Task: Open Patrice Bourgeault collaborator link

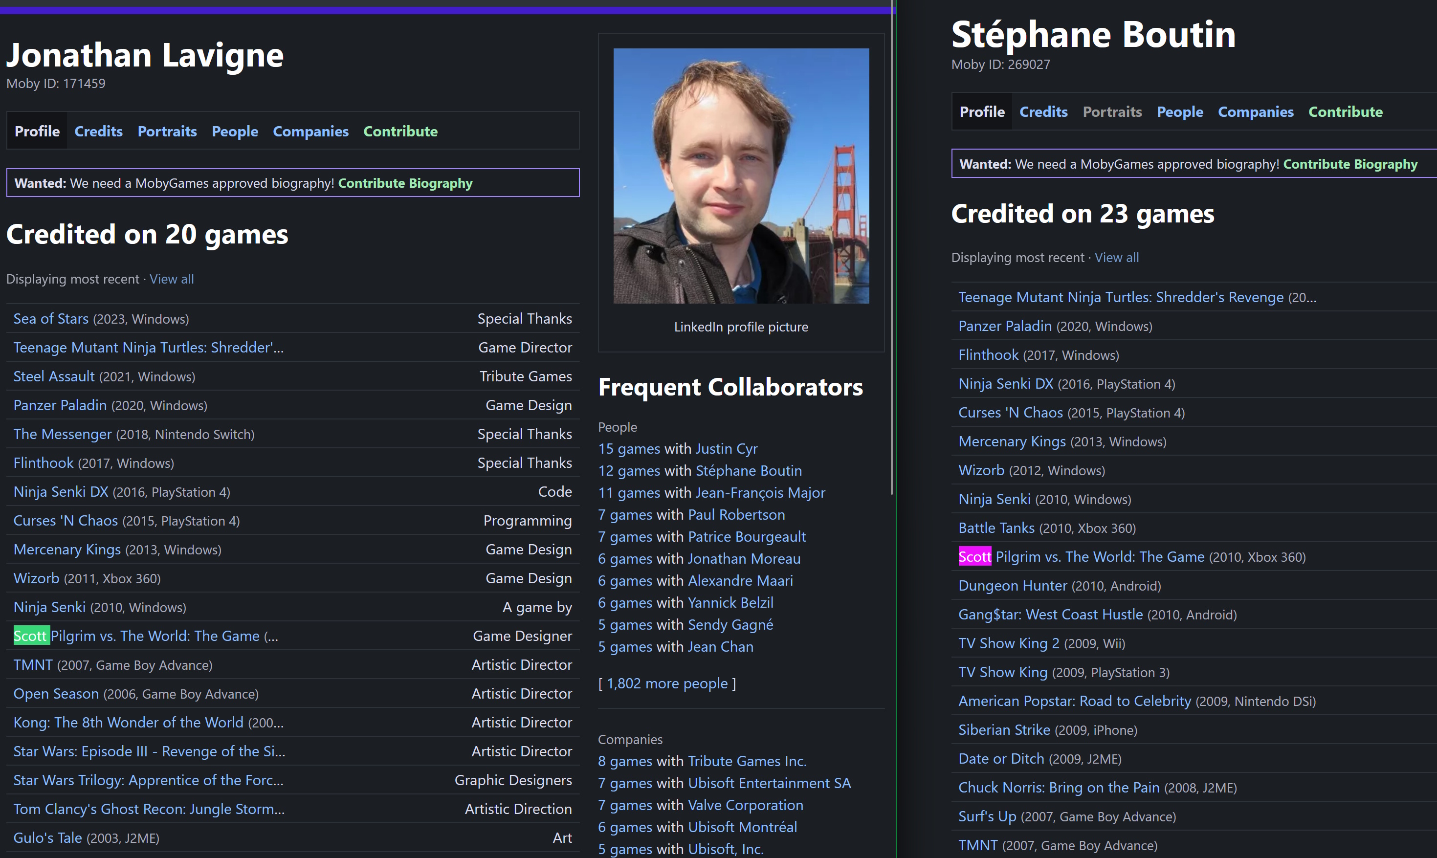Action: (x=747, y=536)
